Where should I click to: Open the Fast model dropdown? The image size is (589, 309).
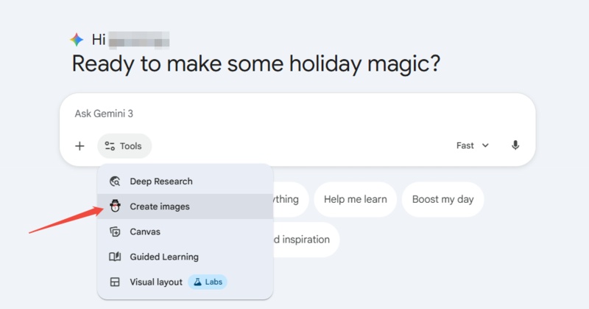tap(472, 145)
